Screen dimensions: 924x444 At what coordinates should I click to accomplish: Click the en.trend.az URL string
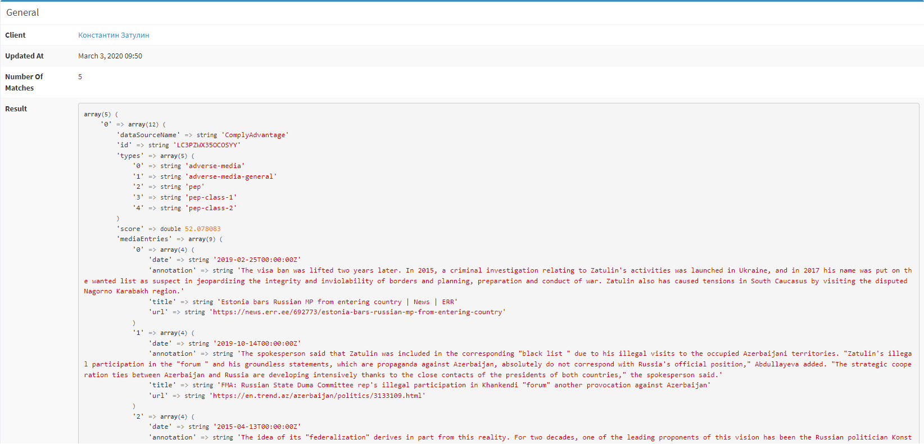[317, 396]
